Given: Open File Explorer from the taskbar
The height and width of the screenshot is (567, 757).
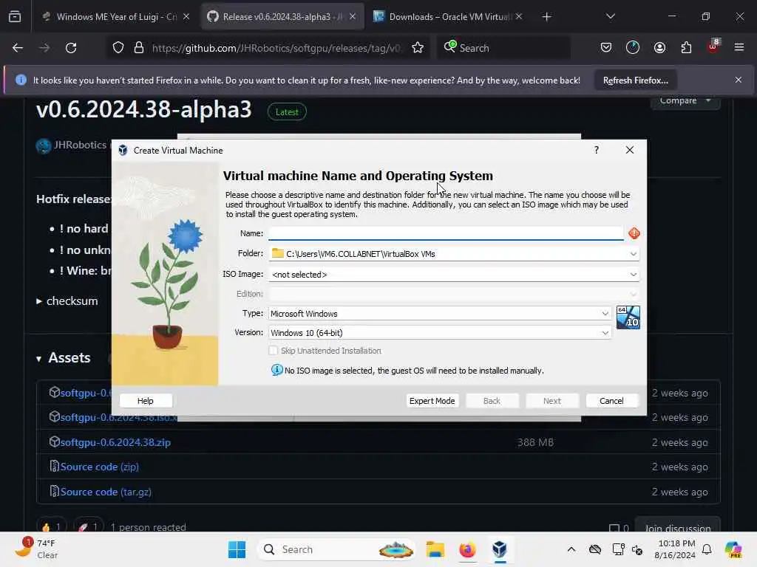Looking at the screenshot, I should [435, 549].
